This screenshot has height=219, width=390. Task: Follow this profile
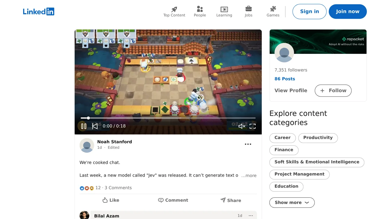coord(333,91)
